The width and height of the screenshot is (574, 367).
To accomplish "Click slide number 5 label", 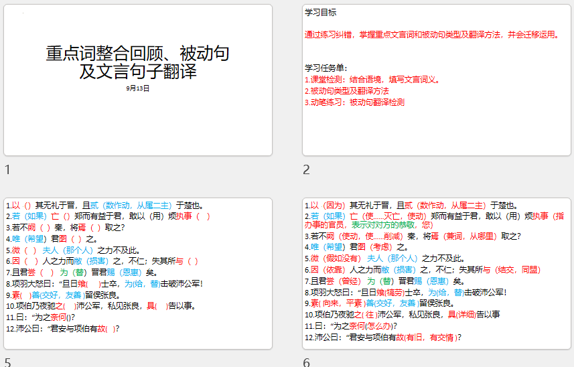I will click(x=7, y=362).
